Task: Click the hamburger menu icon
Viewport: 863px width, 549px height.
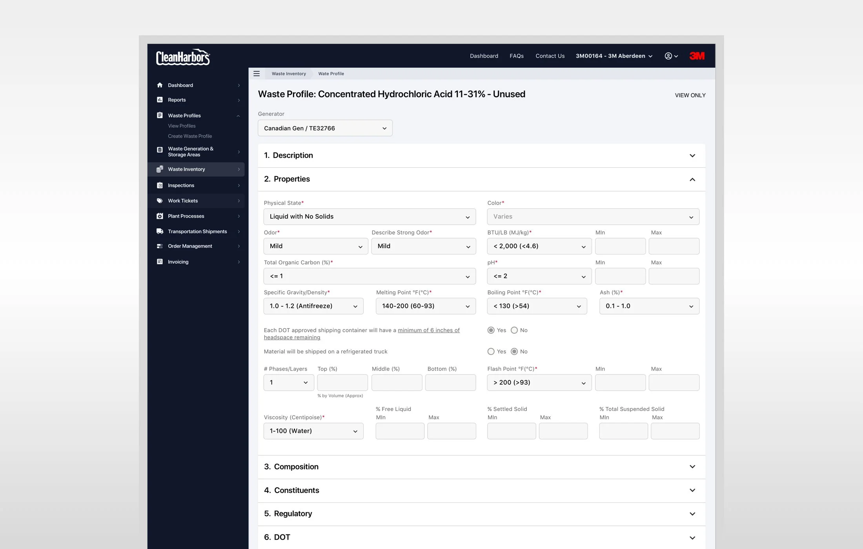Action: tap(257, 74)
